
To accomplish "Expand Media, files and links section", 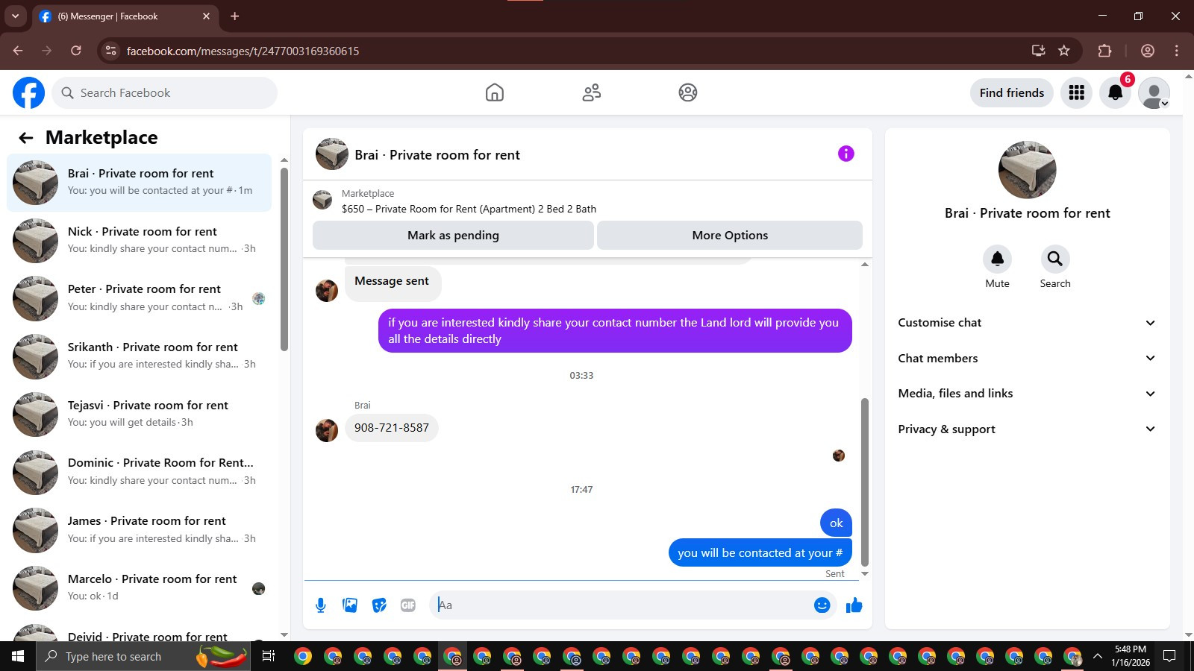I will (1027, 394).
